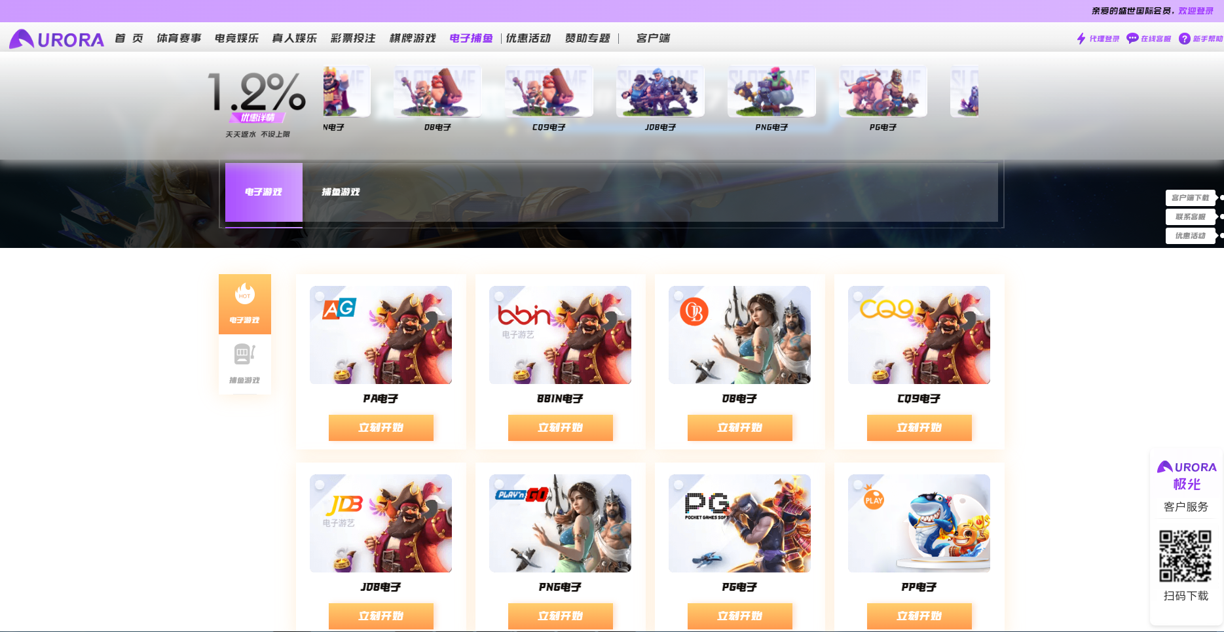
Task: Open the OB game card image
Action: [x=739, y=335]
